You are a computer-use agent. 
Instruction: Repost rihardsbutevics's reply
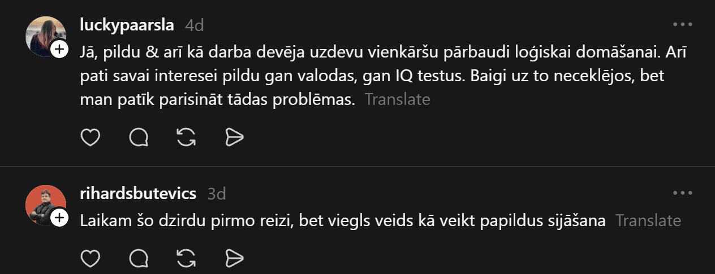point(186,258)
